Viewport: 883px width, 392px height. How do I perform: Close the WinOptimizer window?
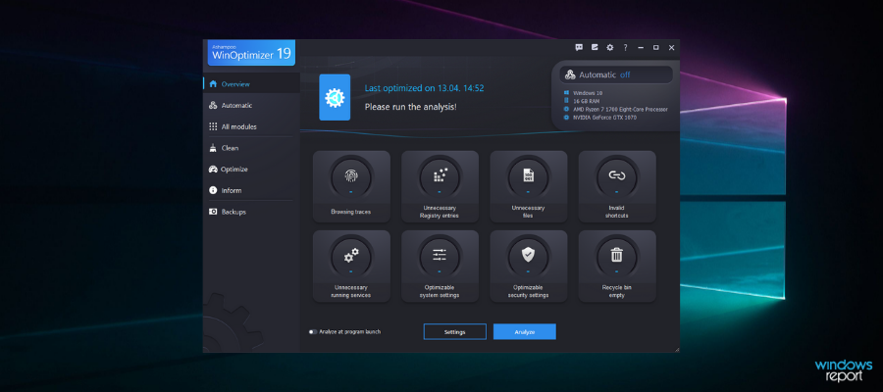(671, 48)
